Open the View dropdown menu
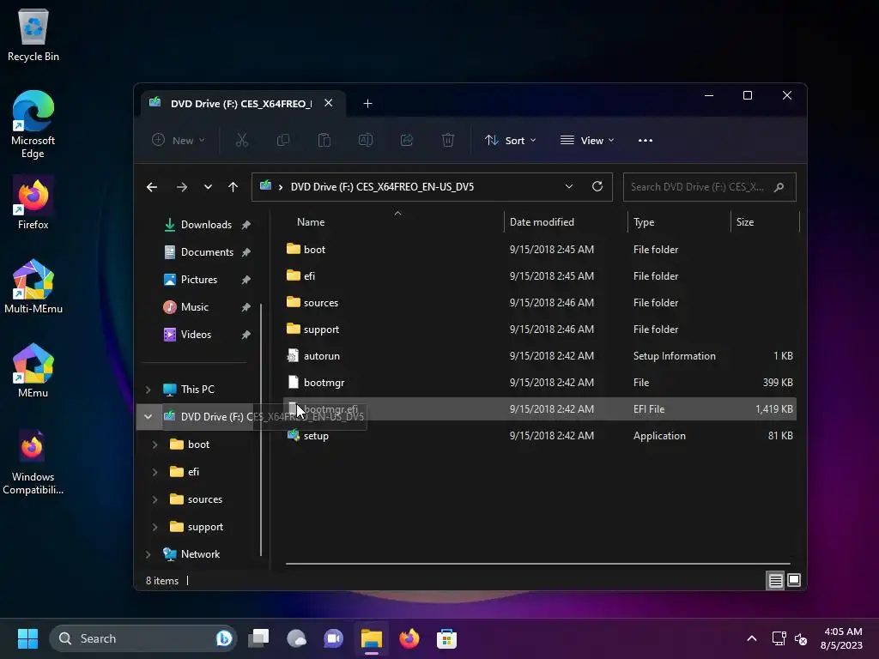The height and width of the screenshot is (659, 879). (587, 140)
